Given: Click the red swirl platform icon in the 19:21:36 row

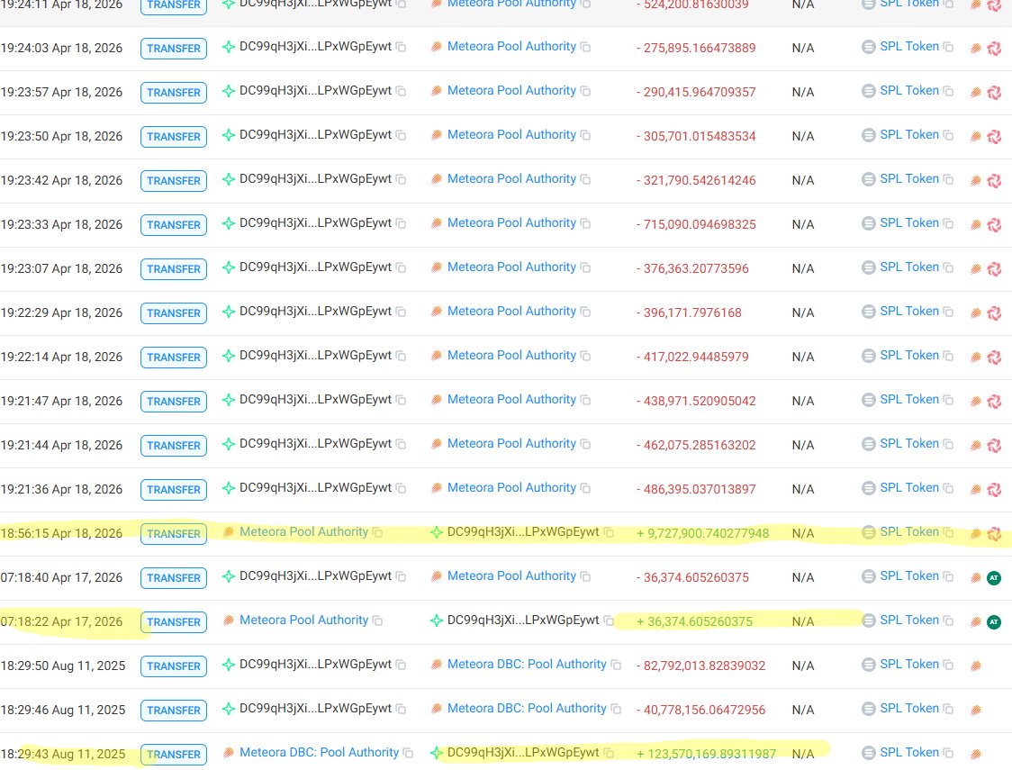Looking at the screenshot, I should pos(994,490).
